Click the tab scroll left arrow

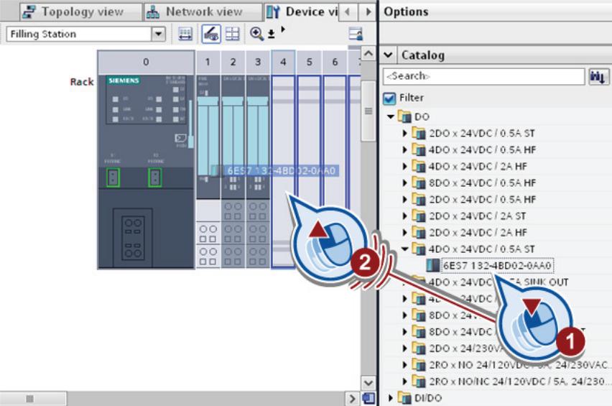coord(348,12)
